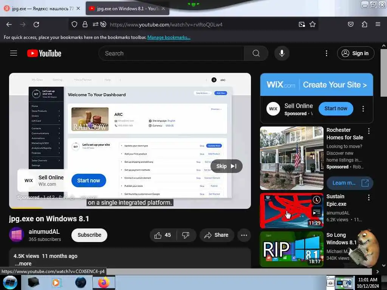Add Sustain Epic.exe to queue icon

point(316,212)
